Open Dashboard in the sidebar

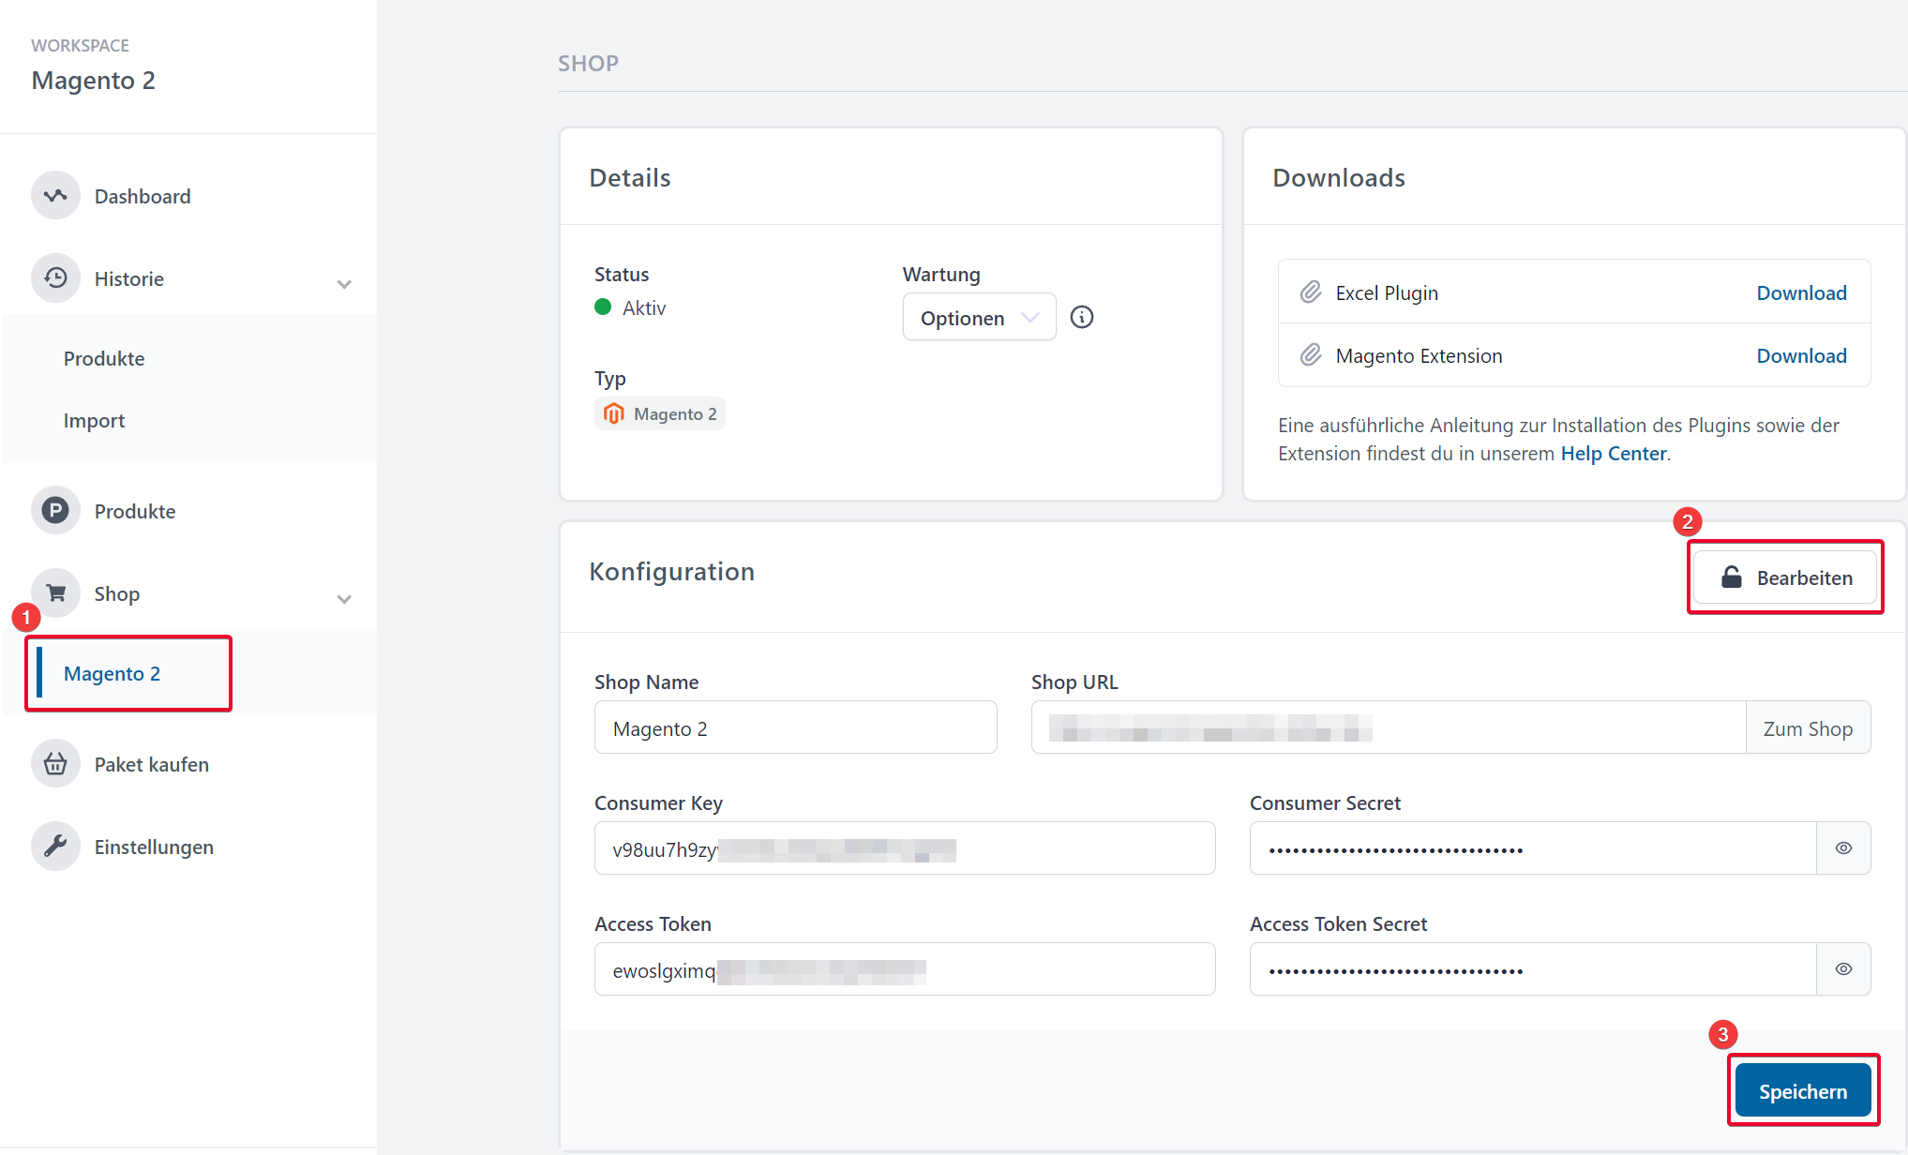pos(143,196)
